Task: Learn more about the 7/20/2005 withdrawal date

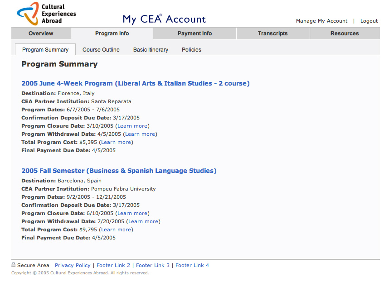Action: click(x=143, y=221)
